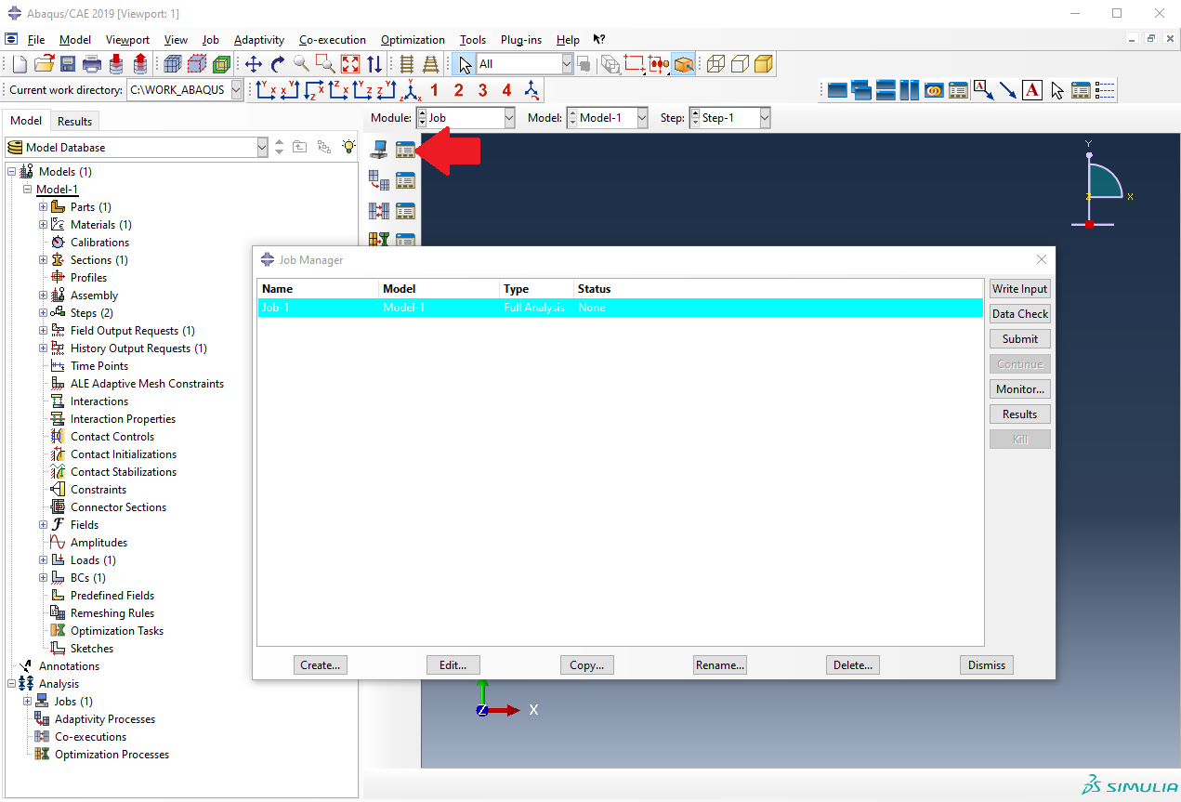Click the Current work directory field
This screenshot has height=802, width=1181.
(177, 90)
